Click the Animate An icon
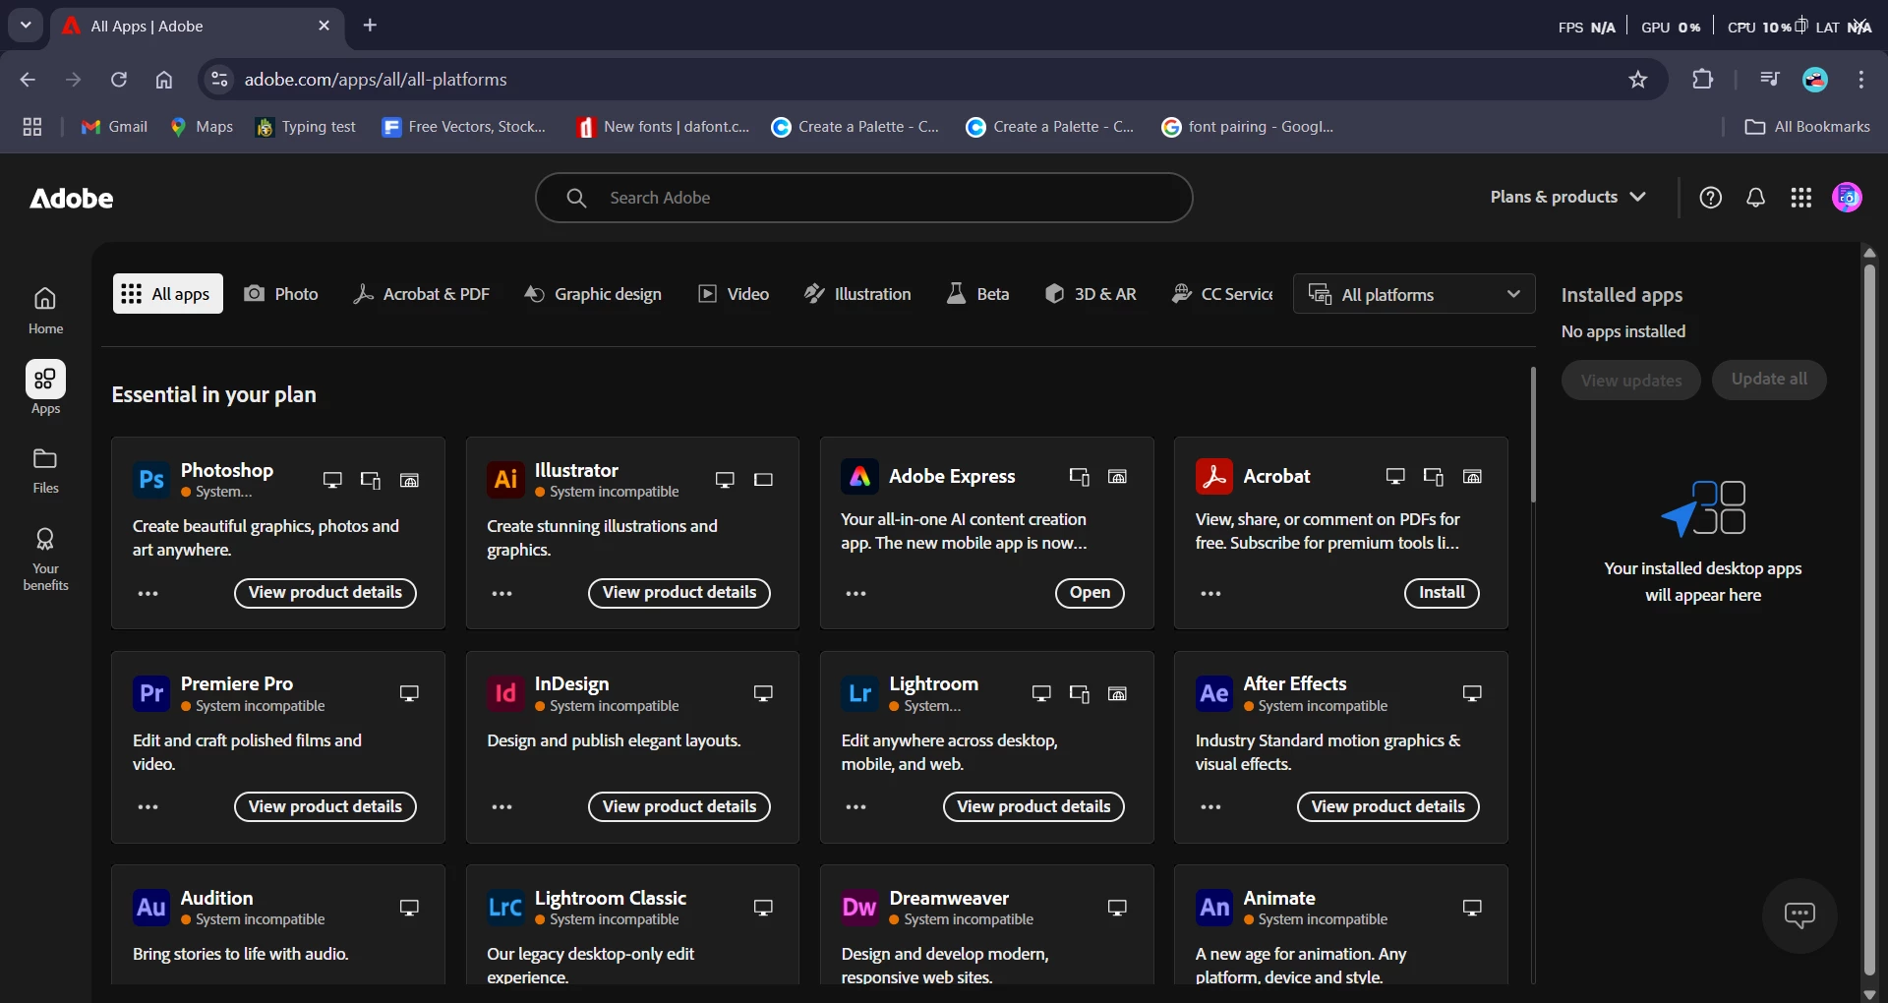 (x=1214, y=907)
